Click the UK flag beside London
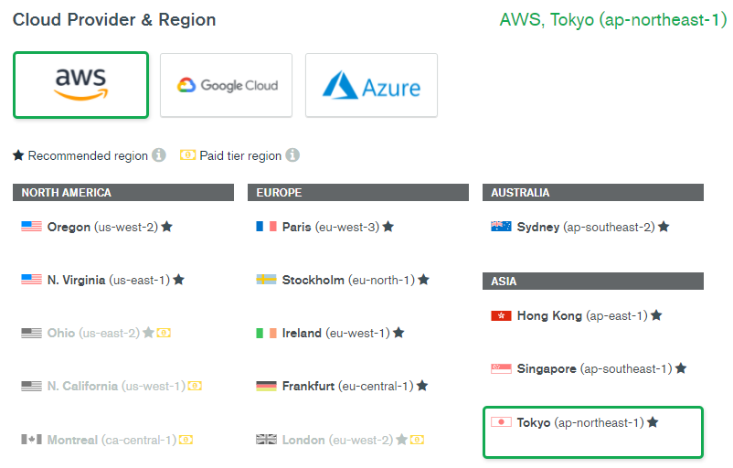The width and height of the screenshot is (733, 468). click(267, 440)
